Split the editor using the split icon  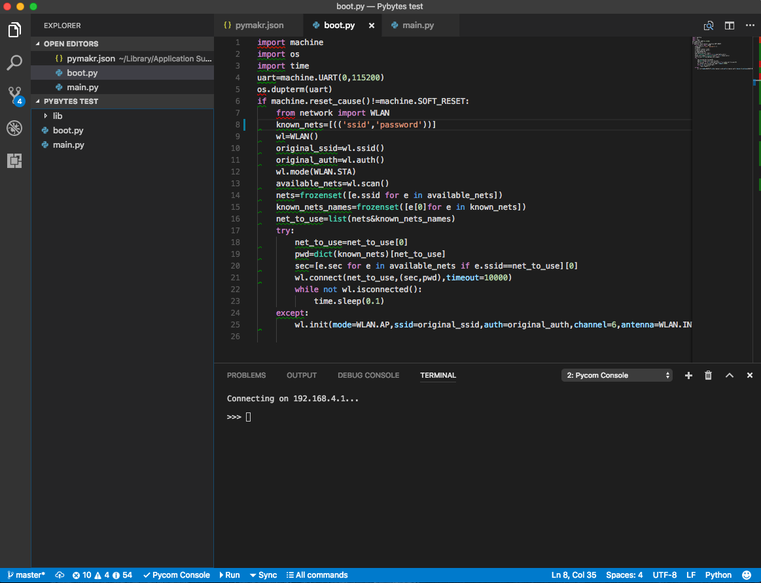(x=729, y=25)
